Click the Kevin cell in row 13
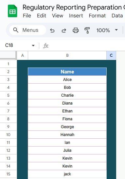Image resolution: width=125 pixels, height=179 pixels. (x=67, y=158)
